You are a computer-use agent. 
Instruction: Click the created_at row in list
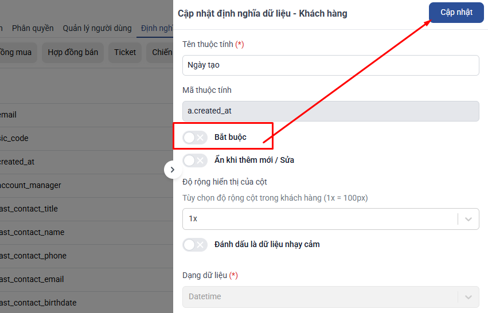[x=87, y=162]
